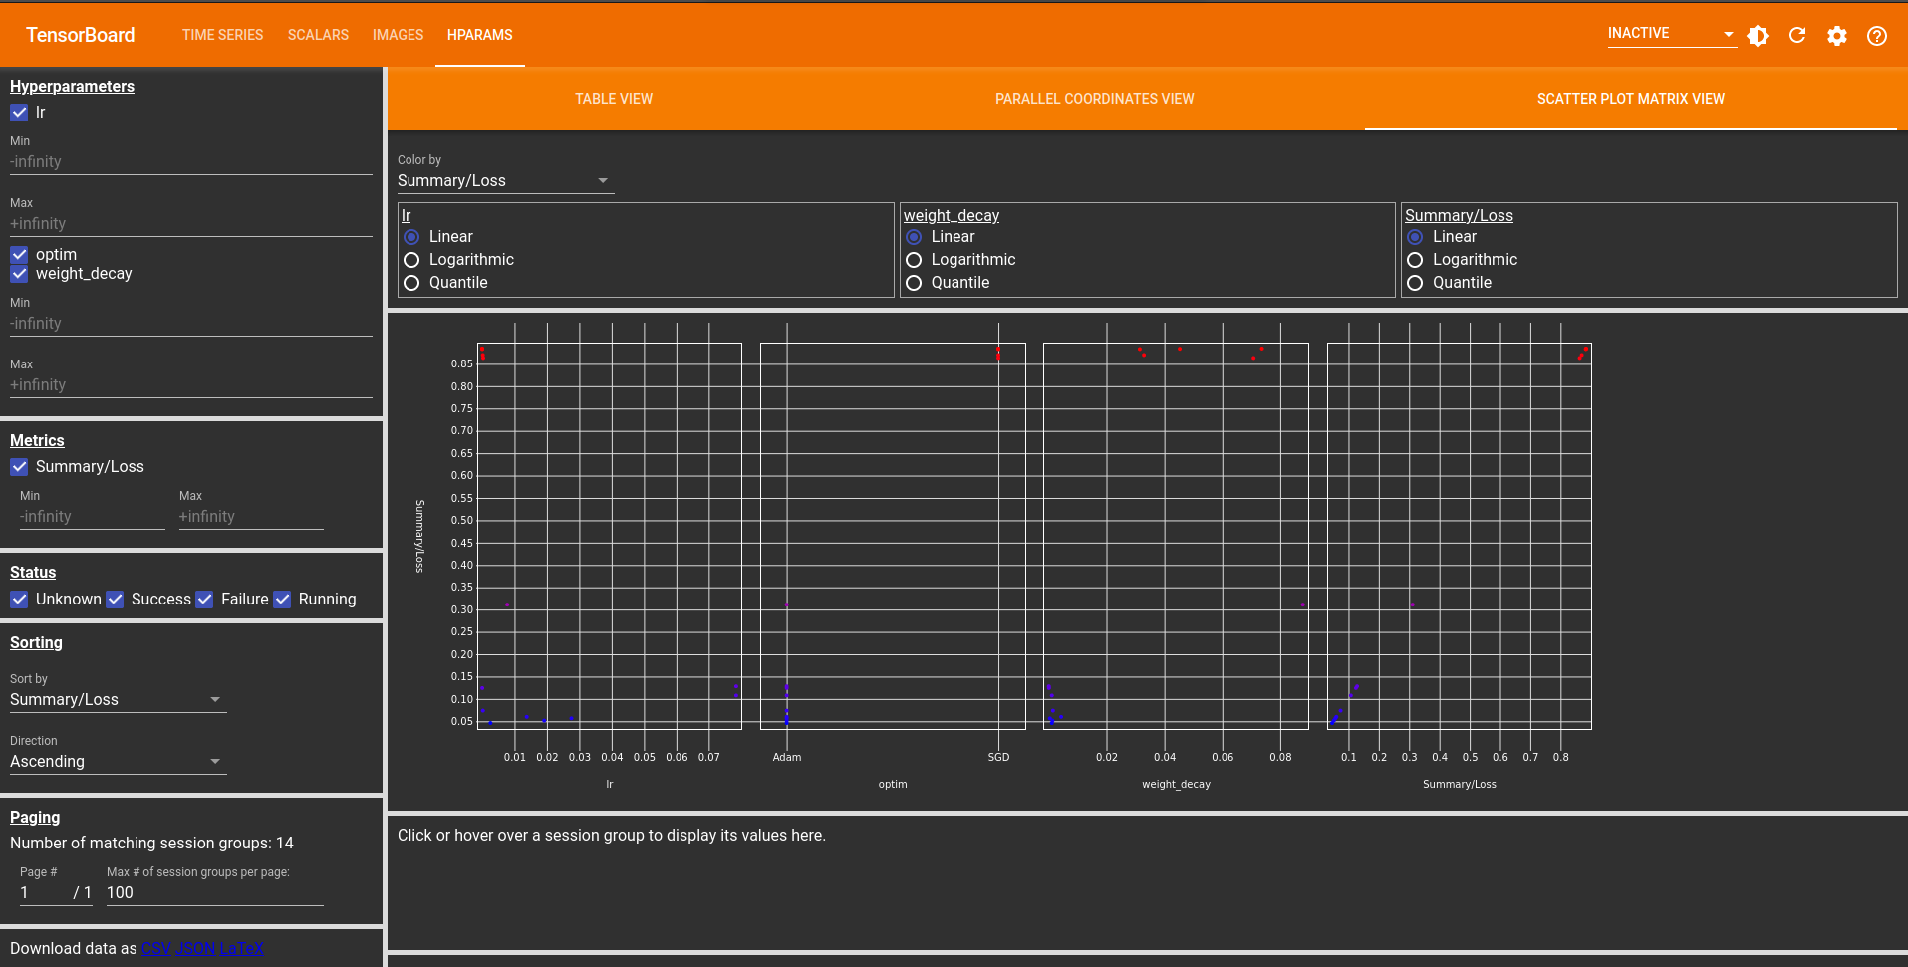Select the Scatter Plot Matrix View tab
The height and width of the screenshot is (967, 1908).
tap(1630, 99)
